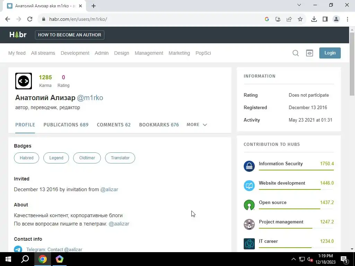The width and height of the screenshot is (355, 266).
Task: Click the padlock site info icon
Action: 44,19
